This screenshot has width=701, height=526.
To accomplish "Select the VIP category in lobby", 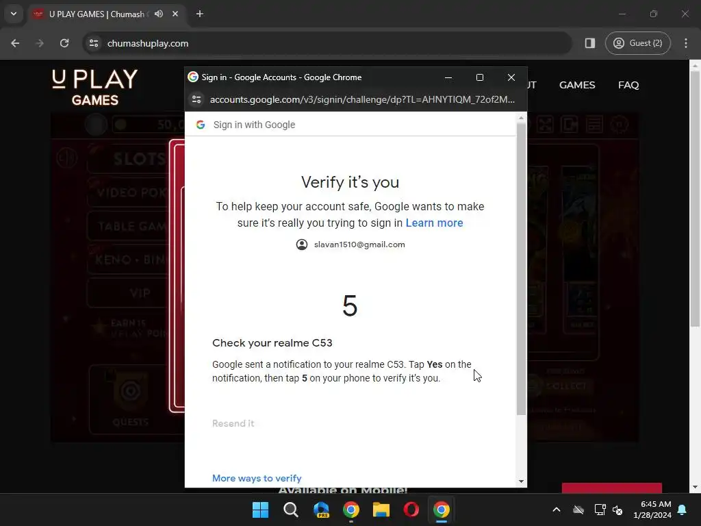I will click(129, 293).
